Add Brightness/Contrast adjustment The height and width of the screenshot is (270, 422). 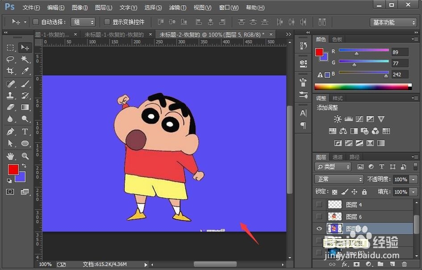(338, 119)
